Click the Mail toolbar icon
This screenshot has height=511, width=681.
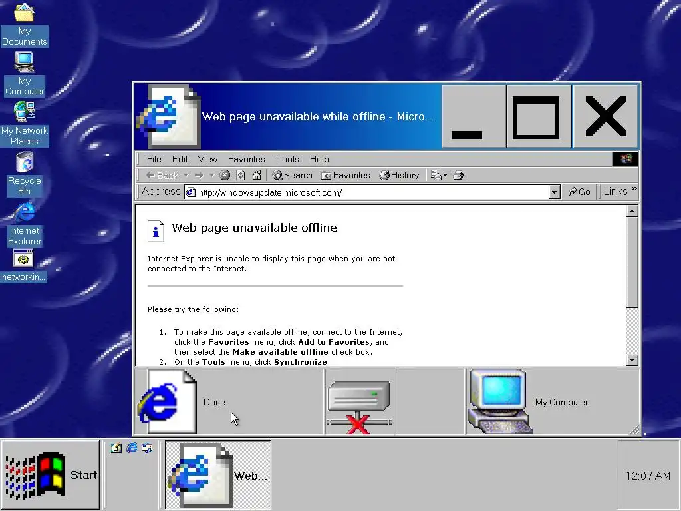click(x=439, y=175)
